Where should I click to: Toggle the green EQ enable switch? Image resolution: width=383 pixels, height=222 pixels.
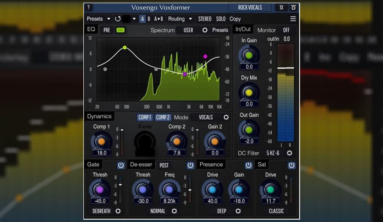[x=120, y=30]
